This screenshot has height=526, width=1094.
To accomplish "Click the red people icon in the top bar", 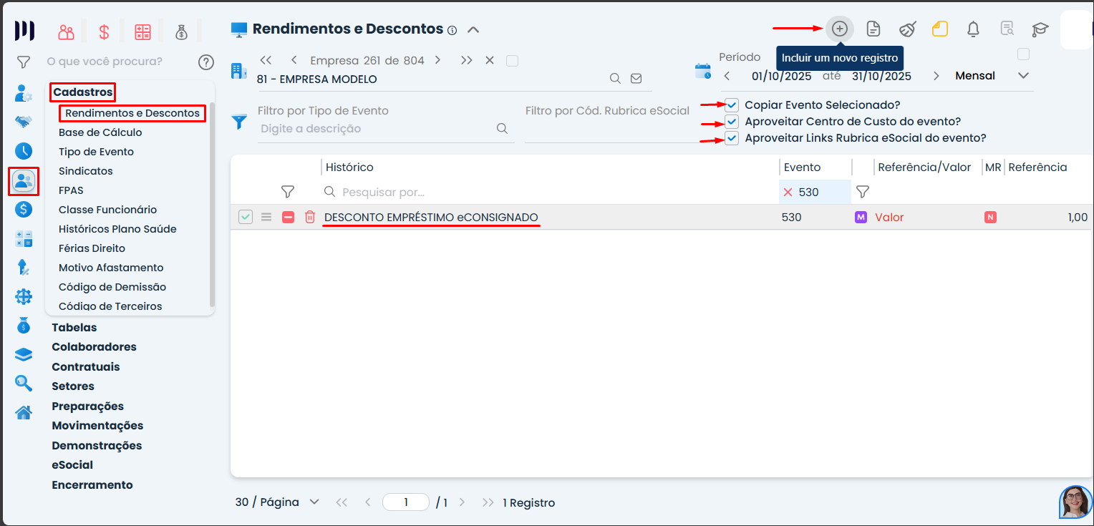I will (67, 31).
